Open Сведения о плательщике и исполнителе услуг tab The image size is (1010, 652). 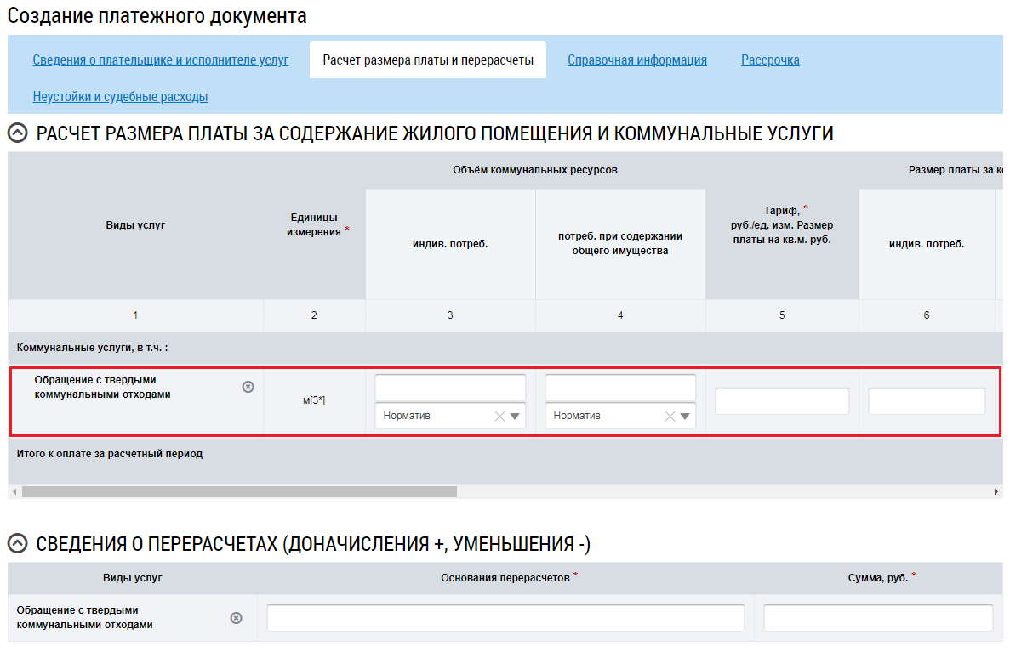(x=161, y=60)
